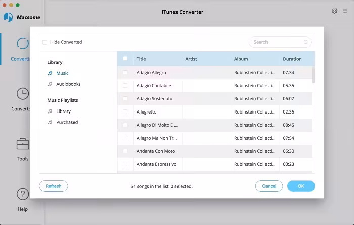The image size is (354, 225).
Task: Open the Converting section icon in the sidebar
Action: tap(23, 44)
